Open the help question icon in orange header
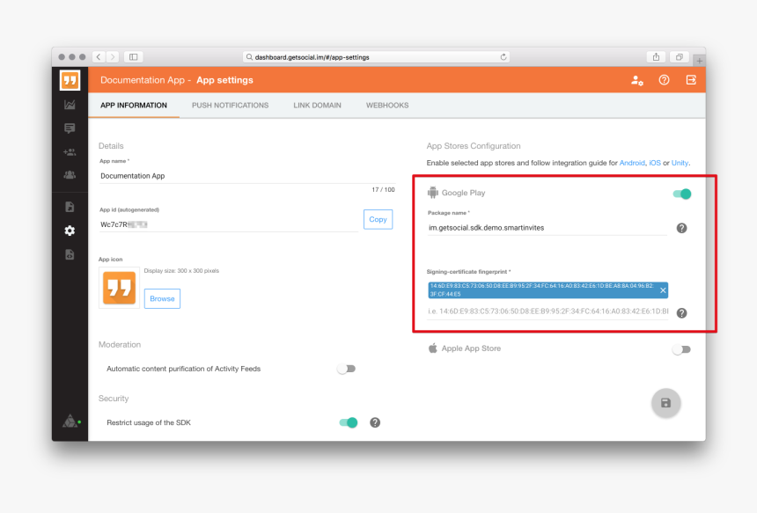This screenshot has height=513, width=757. coord(665,80)
